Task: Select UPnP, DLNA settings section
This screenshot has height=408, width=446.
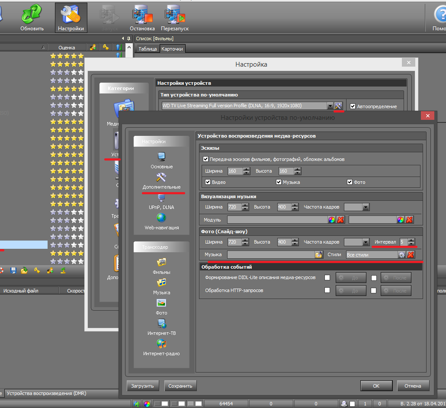Action: tap(161, 201)
